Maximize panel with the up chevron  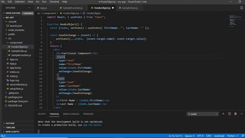tap(242, 114)
